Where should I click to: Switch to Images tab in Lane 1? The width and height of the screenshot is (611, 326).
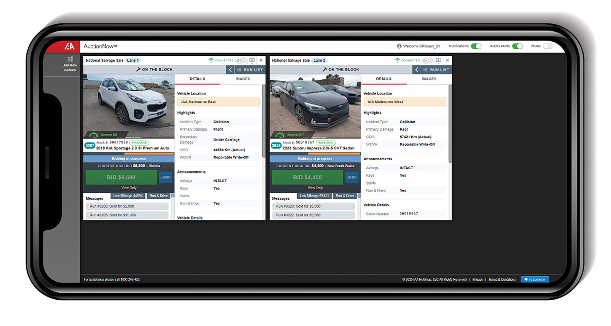click(x=242, y=79)
